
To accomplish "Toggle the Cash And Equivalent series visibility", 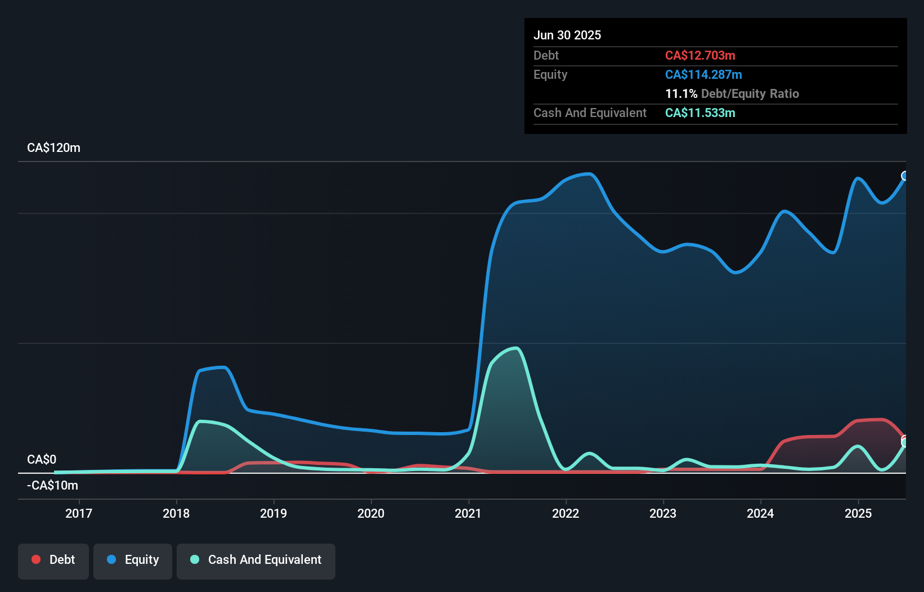I will pos(256,559).
